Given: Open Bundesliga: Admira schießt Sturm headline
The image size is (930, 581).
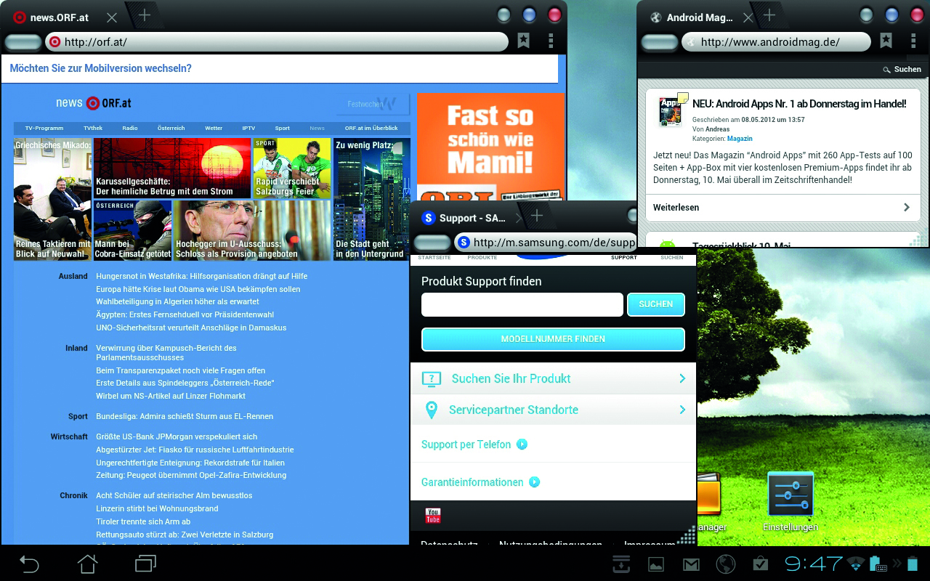Looking at the screenshot, I should [x=185, y=416].
